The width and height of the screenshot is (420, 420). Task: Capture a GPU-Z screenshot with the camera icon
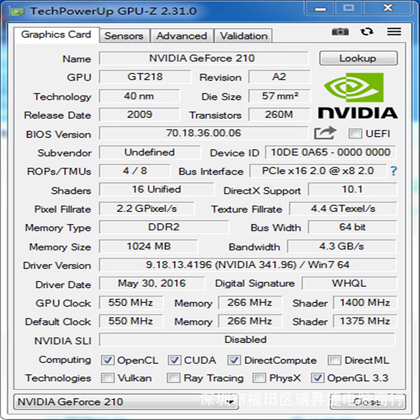click(340, 32)
